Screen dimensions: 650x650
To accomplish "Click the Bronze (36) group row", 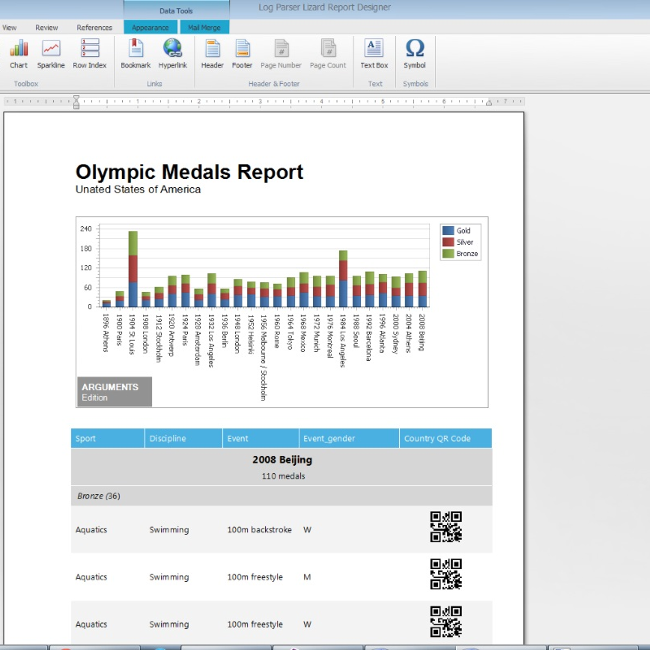I will point(282,496).
